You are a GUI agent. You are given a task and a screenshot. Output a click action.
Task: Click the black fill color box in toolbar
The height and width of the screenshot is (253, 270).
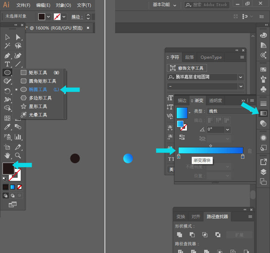(x=8, y=169)
